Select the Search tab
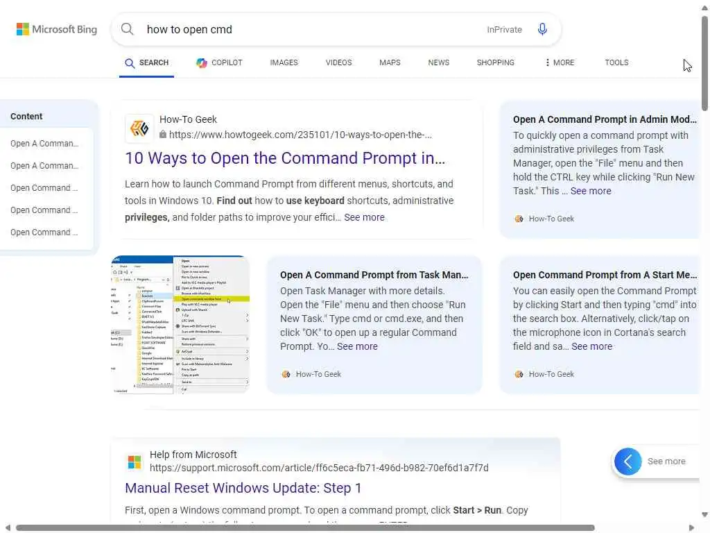The height and width of the screenshot is (533, 710). [x=147, y=63]
